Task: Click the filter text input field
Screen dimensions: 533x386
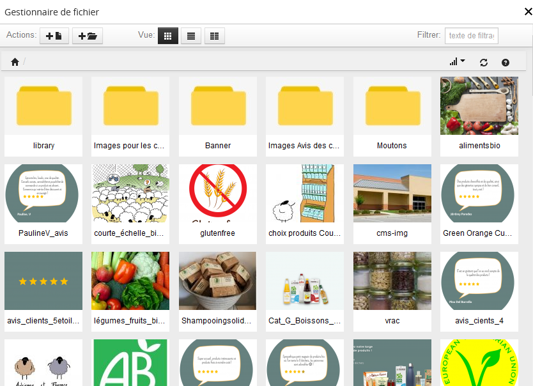Action: (x=472, y=36)
